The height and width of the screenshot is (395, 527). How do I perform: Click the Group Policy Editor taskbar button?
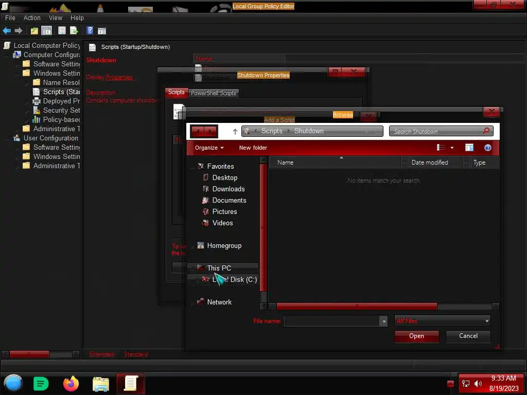(130, 384)
